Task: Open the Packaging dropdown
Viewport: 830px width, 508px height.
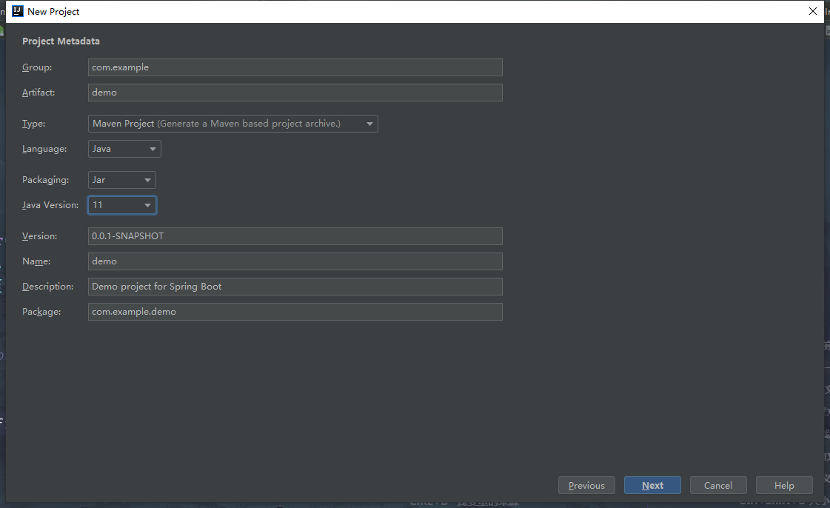Action: coord(121,180)
